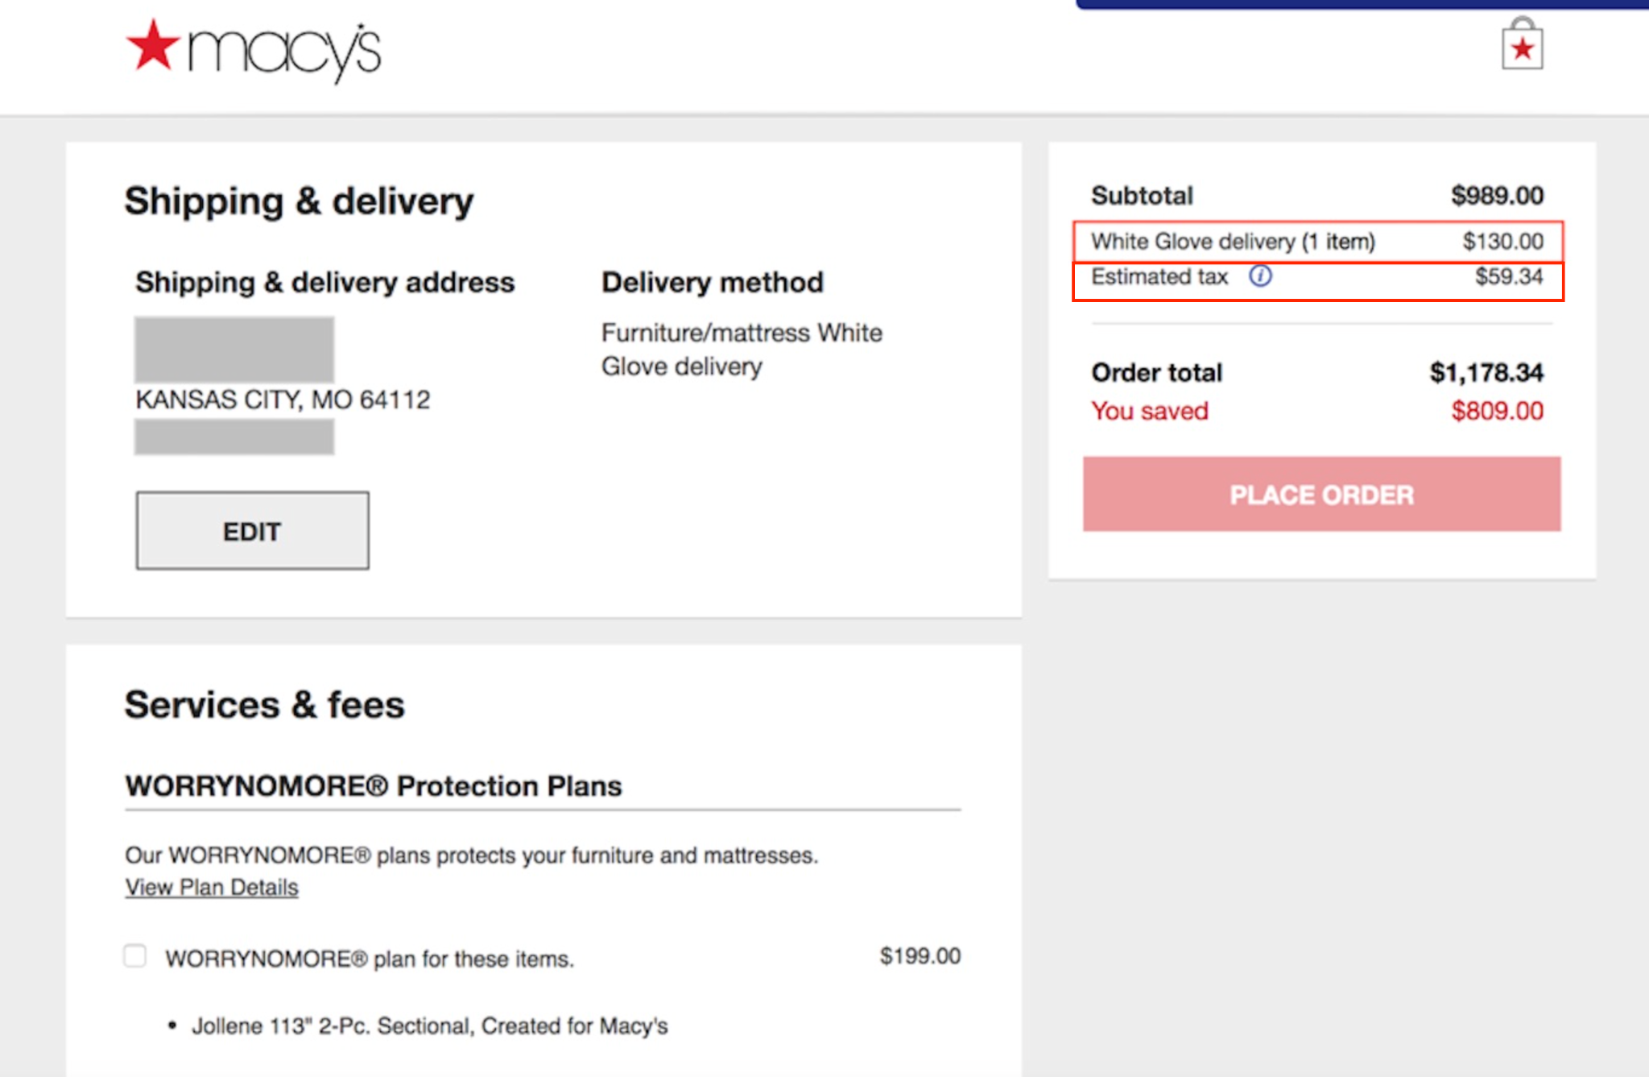Select the Jollene 113" 2-Pc. Sectional item text

(x=429, y=1026)
